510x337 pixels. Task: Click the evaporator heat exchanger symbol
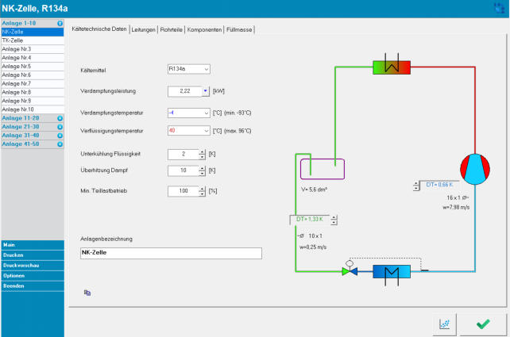[391, 271]
